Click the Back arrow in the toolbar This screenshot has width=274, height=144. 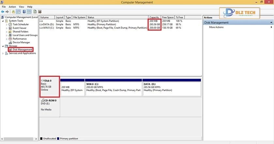pyautogui.click(x=3, y=12)
